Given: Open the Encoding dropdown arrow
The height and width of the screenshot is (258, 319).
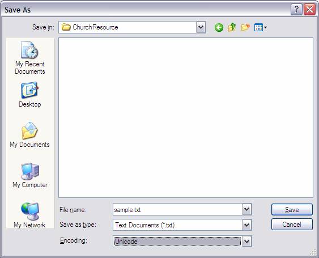Looking at the screenshot, I should tap(247, 242).
